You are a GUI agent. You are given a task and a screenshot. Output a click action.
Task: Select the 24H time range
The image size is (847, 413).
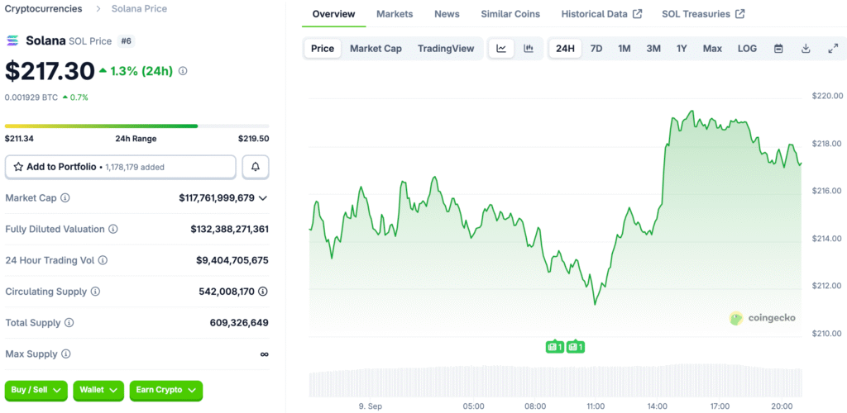pos(565,49)
